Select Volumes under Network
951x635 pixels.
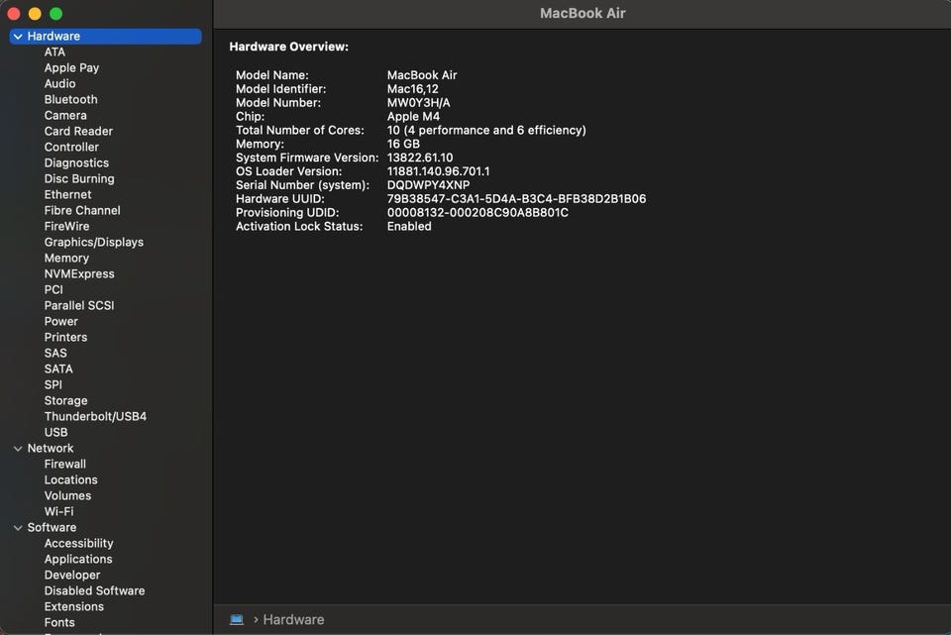pos(68,495)
